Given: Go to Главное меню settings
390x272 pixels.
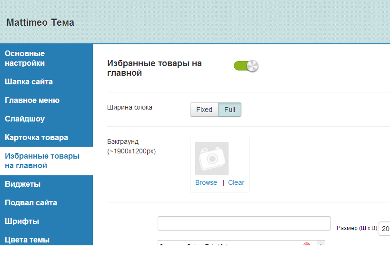Looking at the screenshot, I should [32, 100].
